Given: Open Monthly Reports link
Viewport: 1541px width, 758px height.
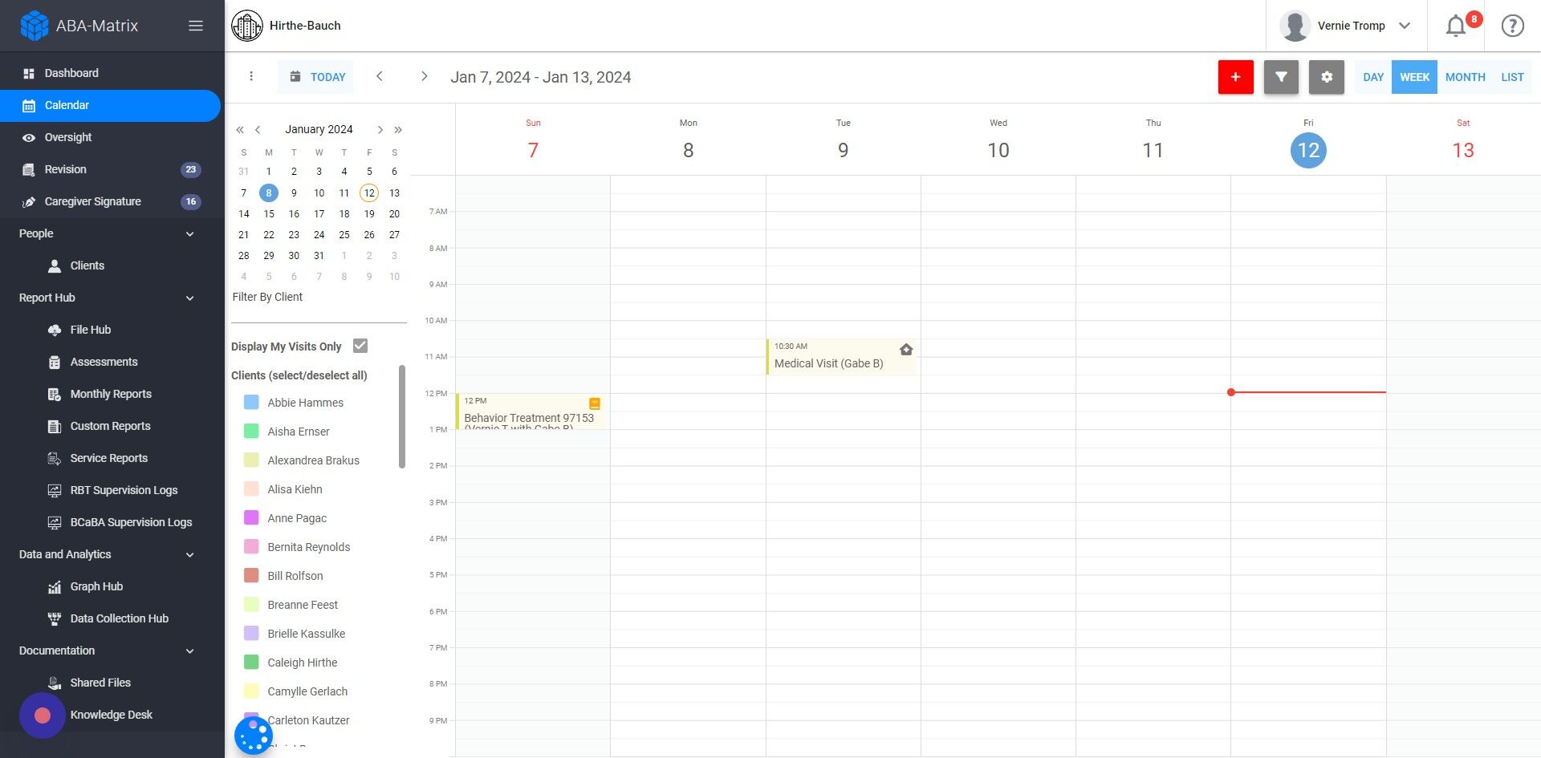Looking at the screenshot, I should (111, 394).
